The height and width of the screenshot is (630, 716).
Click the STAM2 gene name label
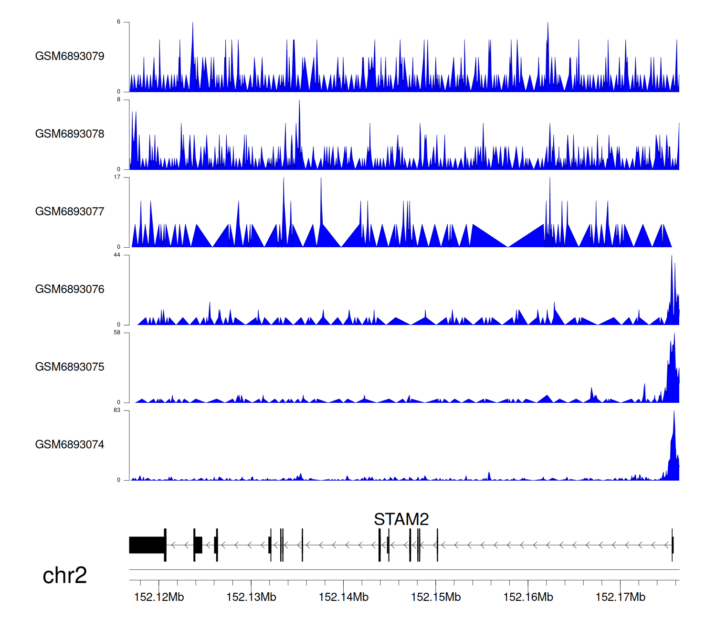pyautogui.click(x=401, y=519)
